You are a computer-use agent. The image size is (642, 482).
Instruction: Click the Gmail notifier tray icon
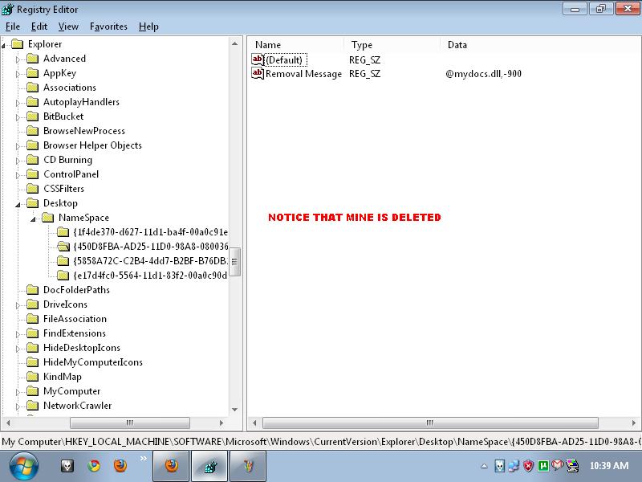pyautogui.click(x=557, y=465)
